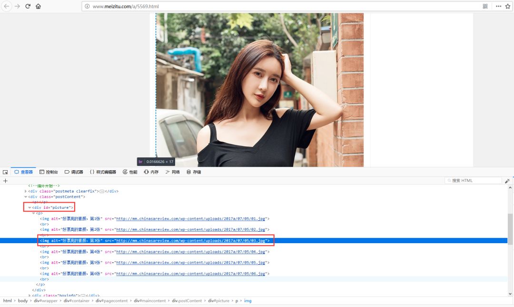Image resolution: width=514 pixels, height=307 pixels.
Task: Show site information icon in address bar
Action: [x=87, y=6]
